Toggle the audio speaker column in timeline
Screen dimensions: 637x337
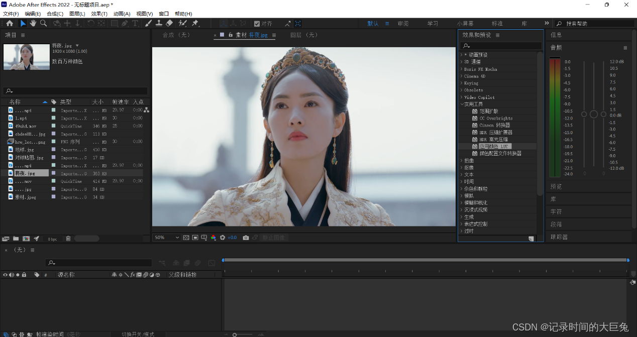tap(12, 275)
